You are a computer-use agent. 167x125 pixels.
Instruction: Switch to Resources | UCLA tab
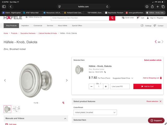[53, 13]
